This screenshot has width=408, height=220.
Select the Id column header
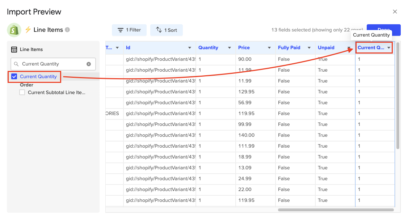tap(160, 48)
